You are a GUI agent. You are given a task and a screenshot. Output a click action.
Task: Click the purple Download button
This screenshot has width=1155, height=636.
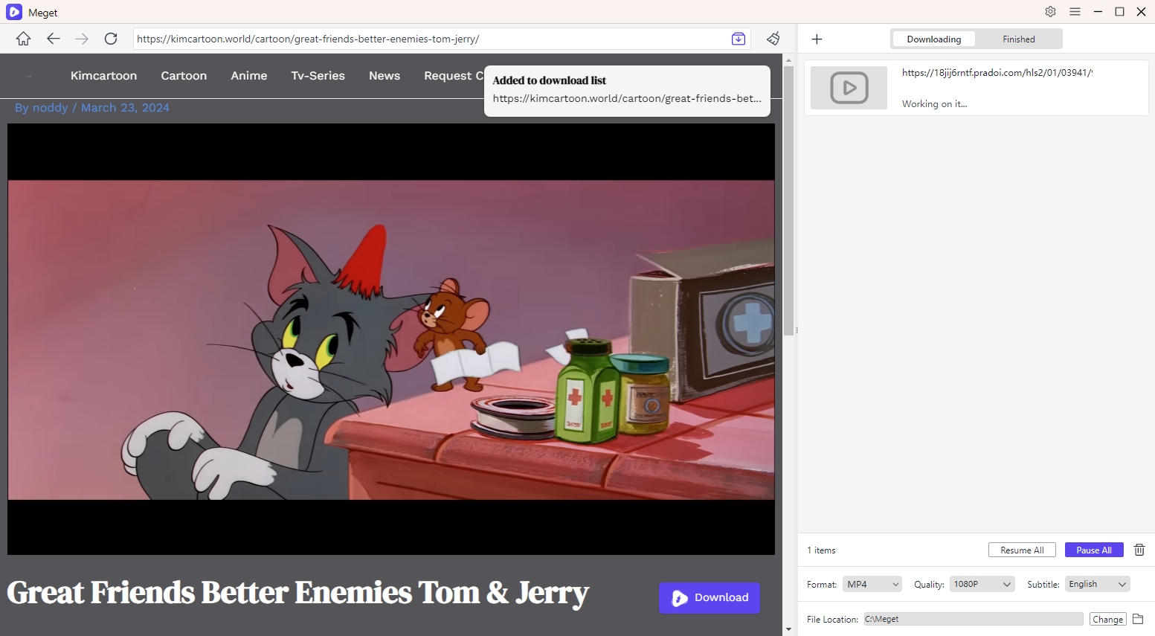coord(710,598)
